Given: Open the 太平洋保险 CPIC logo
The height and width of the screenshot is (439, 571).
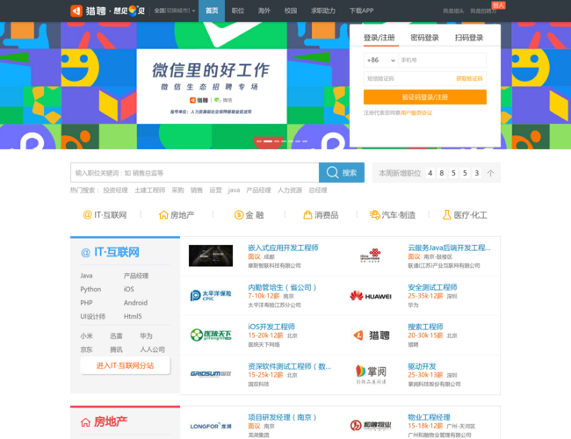Looking at the screenshot, I should [x=211, y=296].
